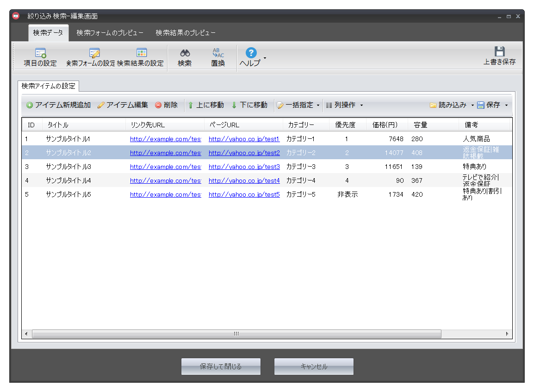The height and width of the screenshot is (392, 534).
Task: Move item up with 上に移動
Action: coord(191,106)
